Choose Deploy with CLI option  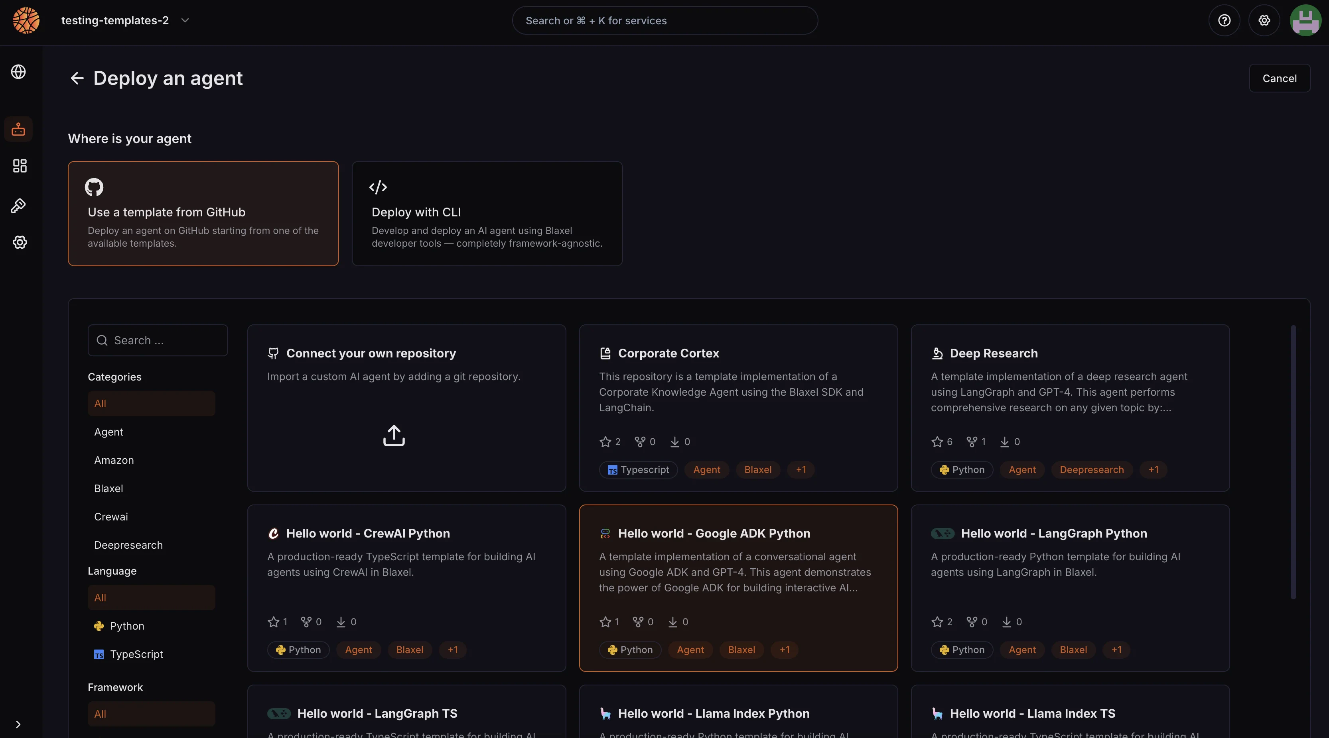click(487, 213)
